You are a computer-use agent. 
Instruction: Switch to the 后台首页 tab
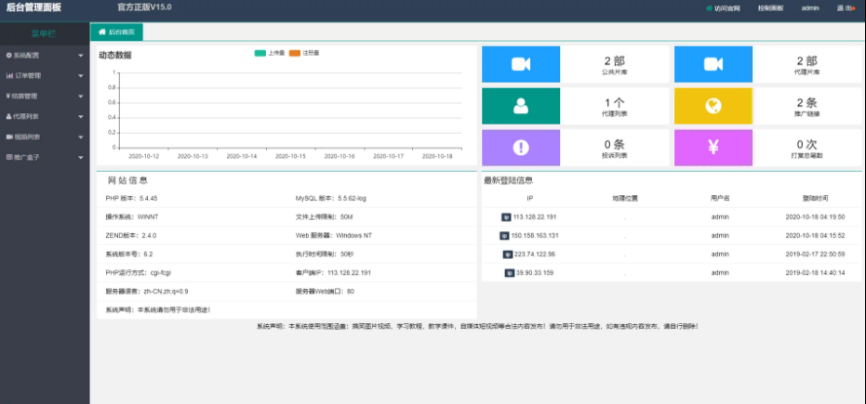[116, 32]
